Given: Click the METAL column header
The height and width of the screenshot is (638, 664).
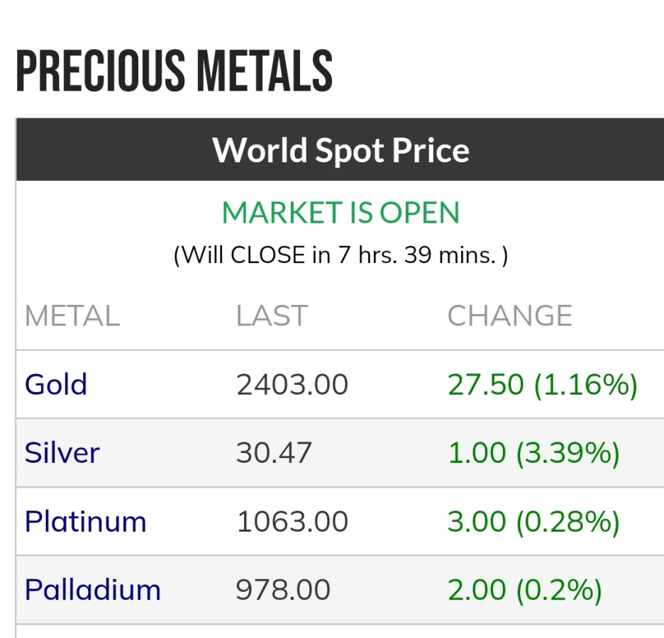Looking at the screenshot, I should coord(72,316).
